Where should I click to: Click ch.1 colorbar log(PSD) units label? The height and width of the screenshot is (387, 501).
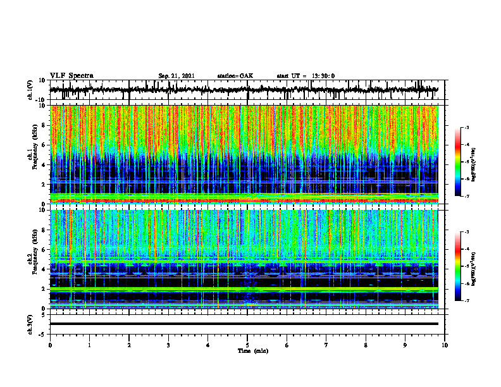pyautogui.click(x=473, y=164)
